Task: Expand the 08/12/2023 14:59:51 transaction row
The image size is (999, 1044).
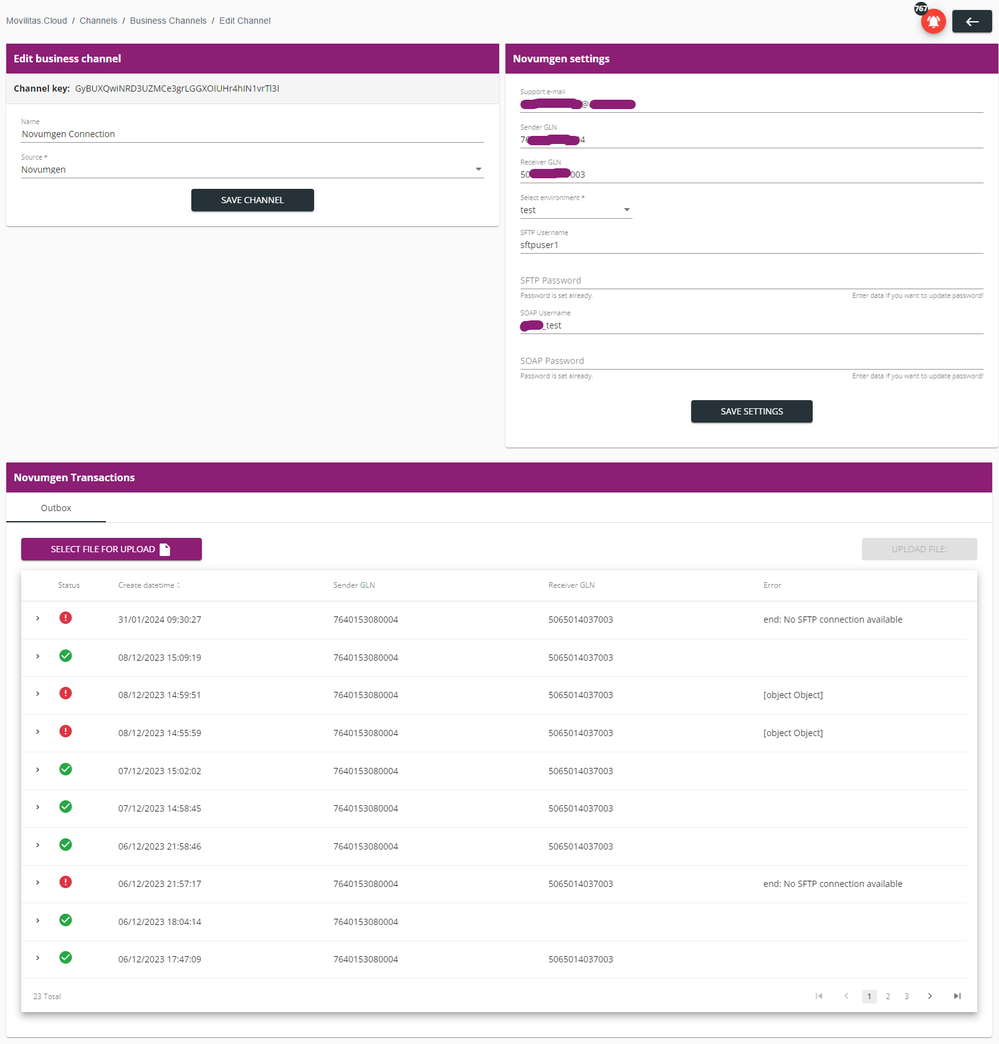Action: [38, 694]
